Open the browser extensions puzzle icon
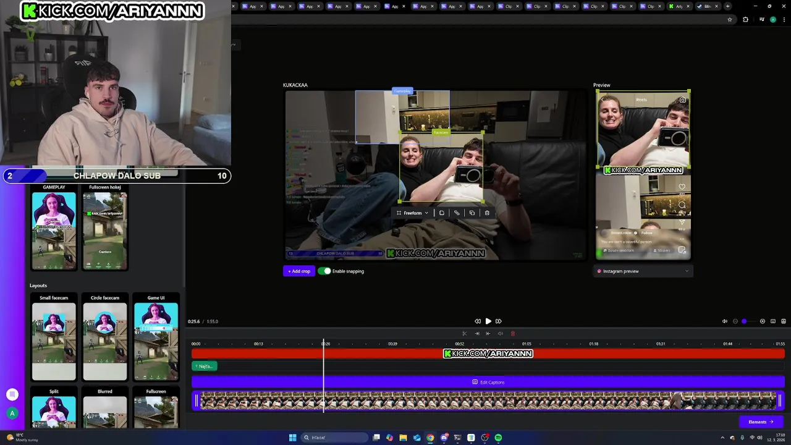The height and width of the screenshot is (445, 791). [x=745, y=20]
